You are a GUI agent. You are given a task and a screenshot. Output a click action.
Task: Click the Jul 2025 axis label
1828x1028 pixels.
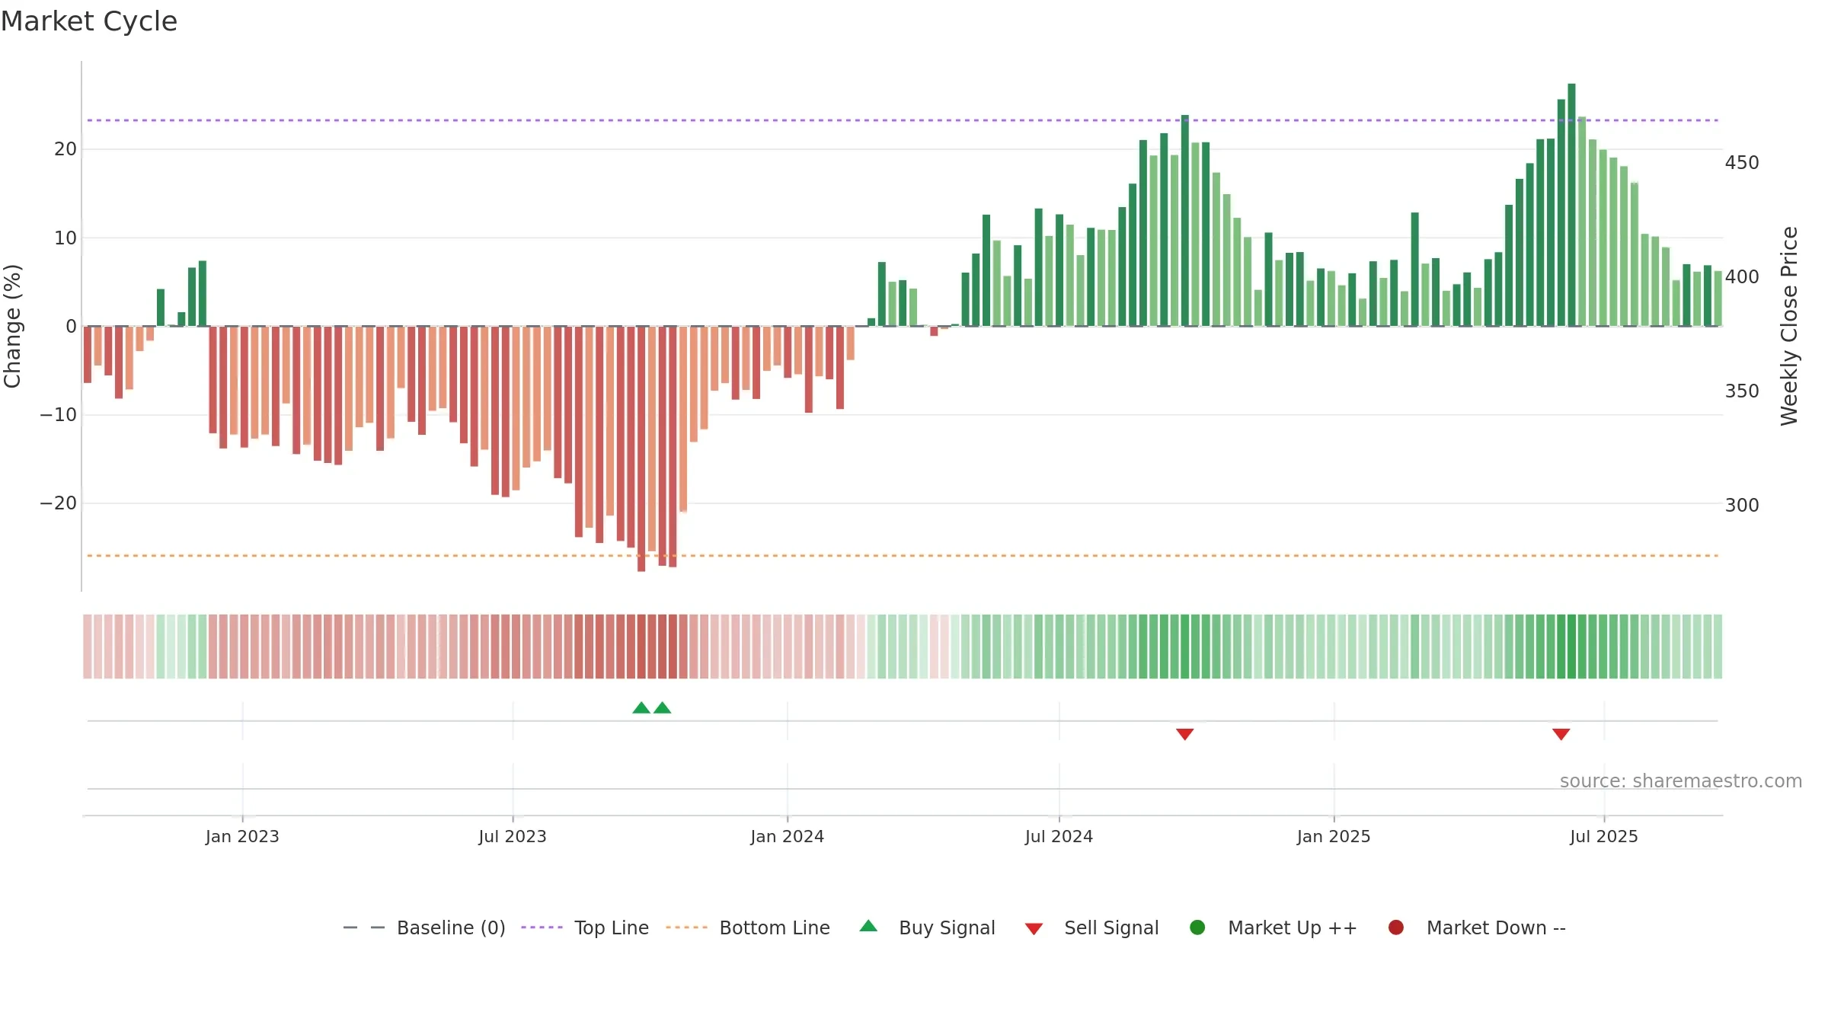[1604, 836]
